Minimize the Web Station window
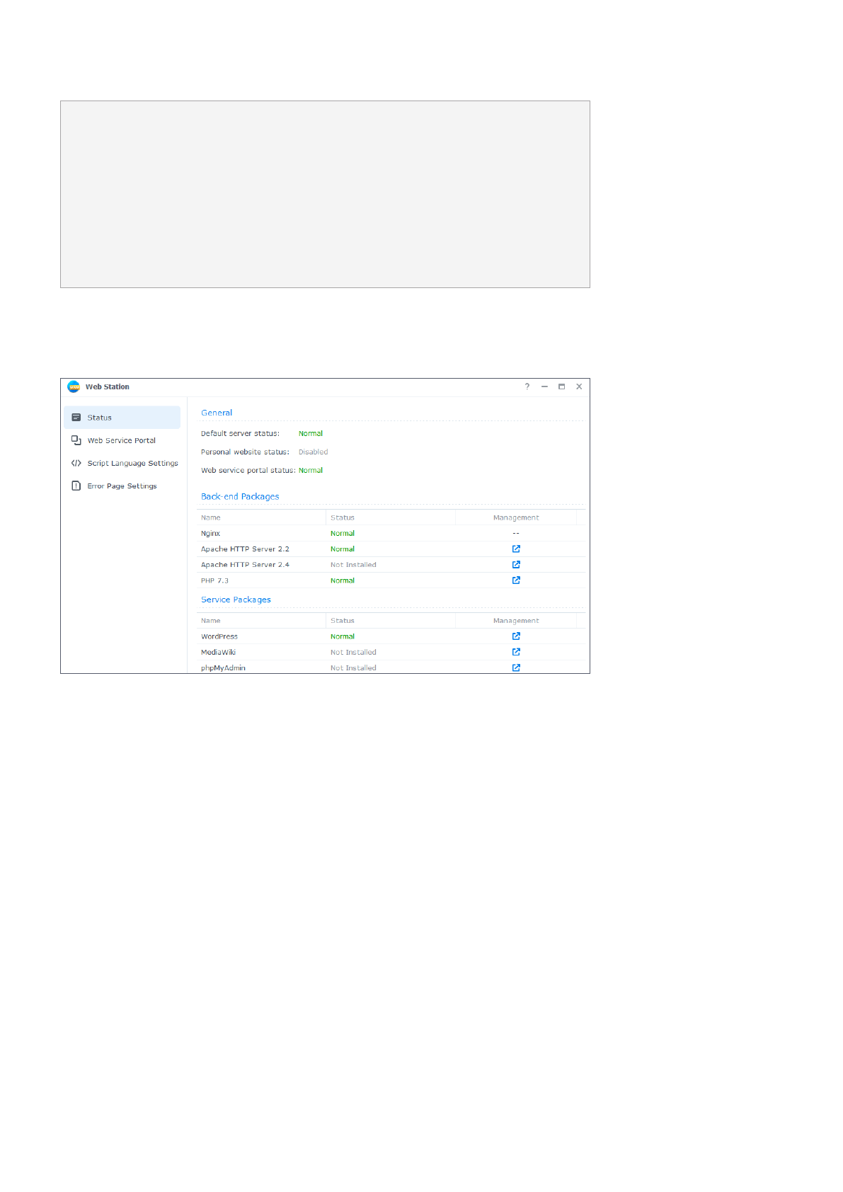Screen dimensions: 843x1192 pyautogui.click(x=544, y=386)
